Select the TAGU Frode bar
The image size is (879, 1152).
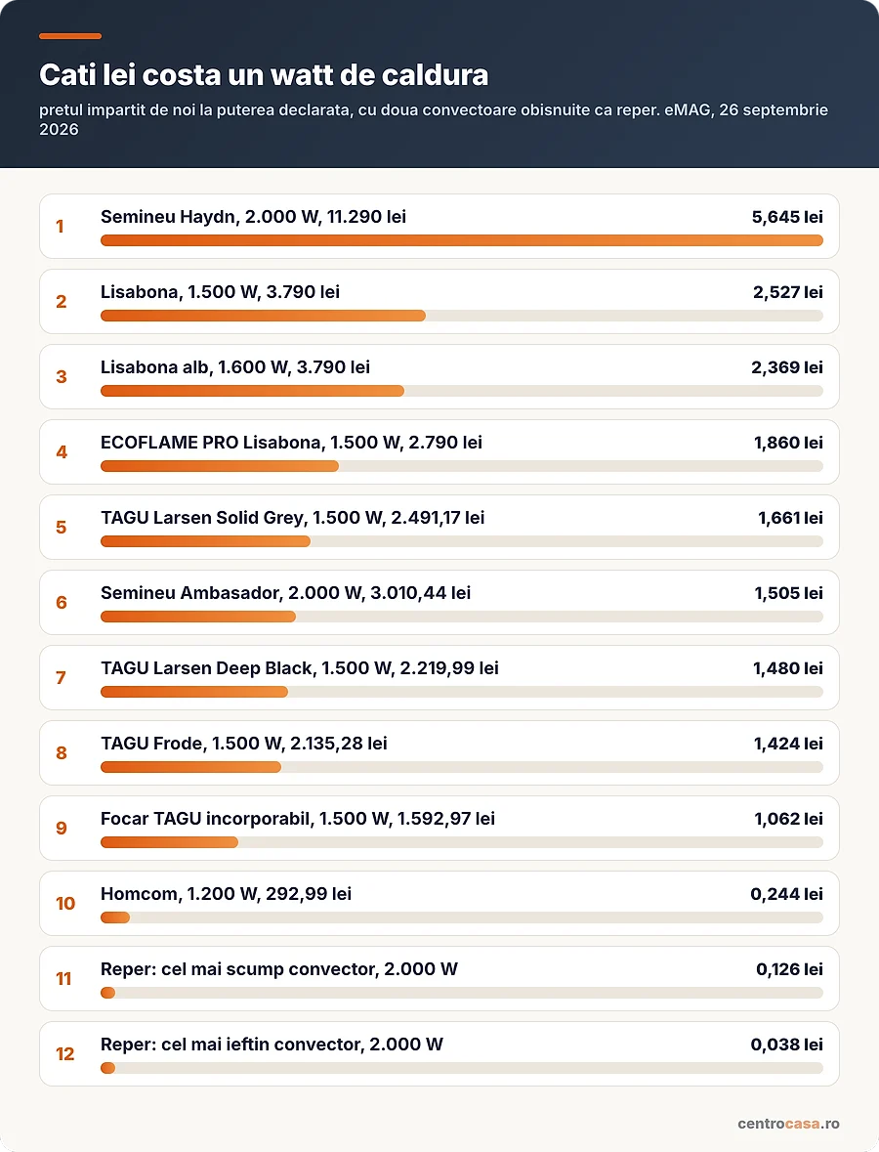tap(462, 767)
